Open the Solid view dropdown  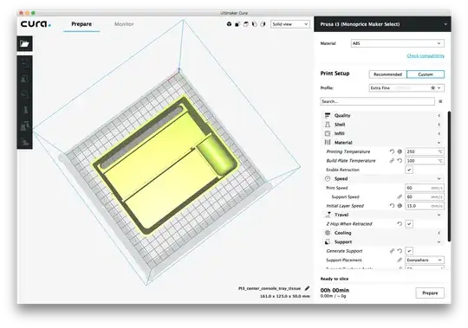click(x=289, y=24)
